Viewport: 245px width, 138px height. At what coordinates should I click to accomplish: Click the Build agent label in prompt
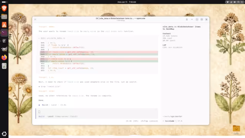pyautogui.click(x=41, y=117)
